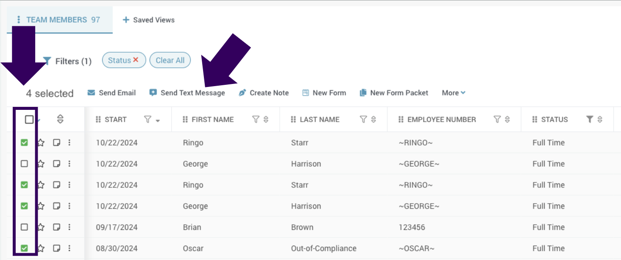Click the filter icon in EMPLOYEE NUMBER column
621x260 pixels.
click(x=497, y=120)
